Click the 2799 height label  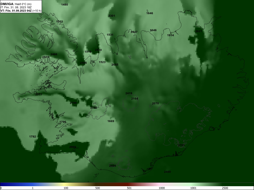coord(73,103)
